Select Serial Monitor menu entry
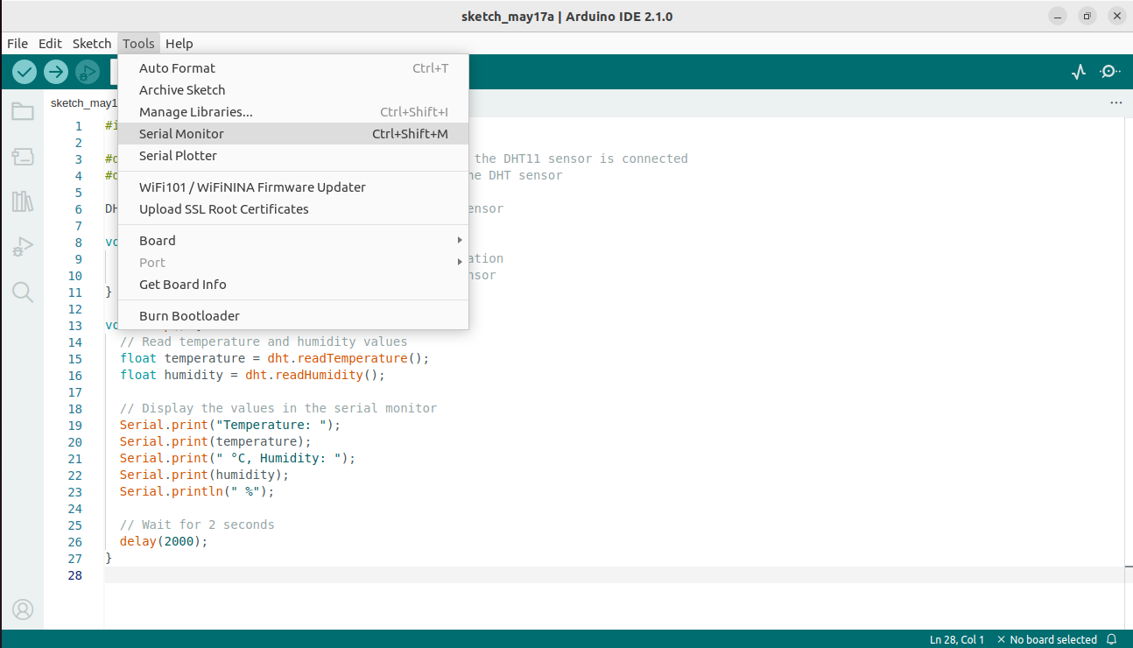Screen dimensions: 1133x648 [x=293, y=134]
